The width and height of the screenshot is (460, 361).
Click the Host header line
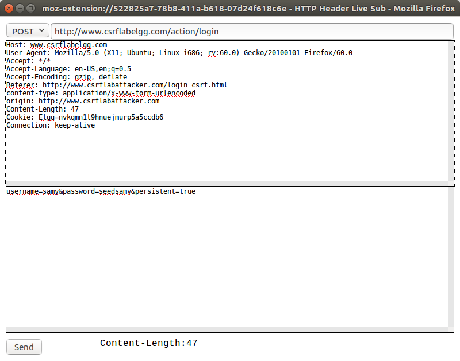(x=56, y=45)
